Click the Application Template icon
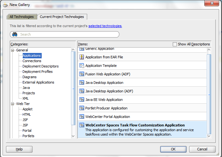Screen dimensions: 222x157 coord(81,66)
